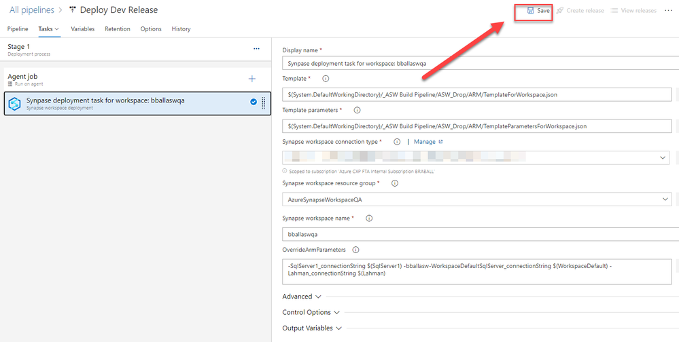Viewport: 679px width, 342px height.
Task: Click the Template path input field
Action: pyautogui.click(x=476, y=95)
